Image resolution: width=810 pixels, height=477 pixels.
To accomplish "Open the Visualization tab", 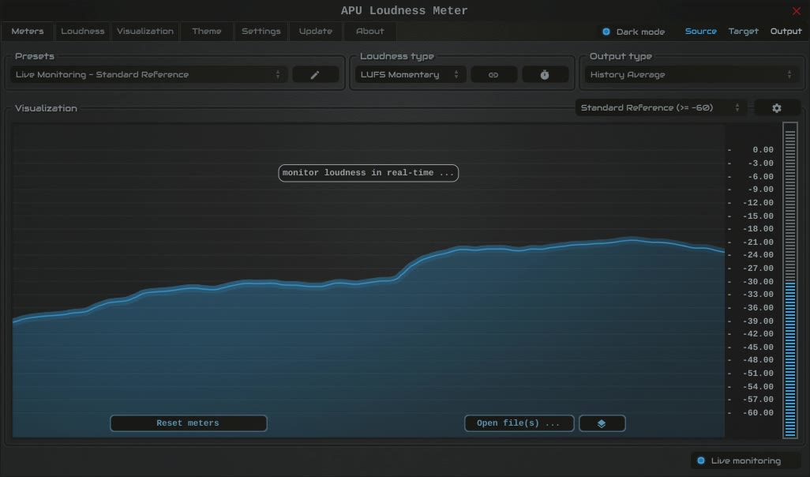I will click(145, 31).
